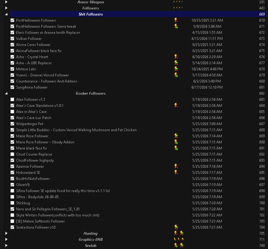
Task: Expand the Graphics-ENB separator
Action: click(x=6, y=239)
